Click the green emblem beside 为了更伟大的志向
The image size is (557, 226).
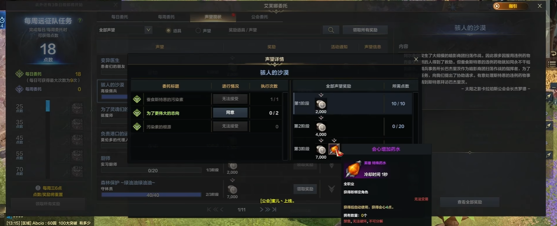pos(137,113)
